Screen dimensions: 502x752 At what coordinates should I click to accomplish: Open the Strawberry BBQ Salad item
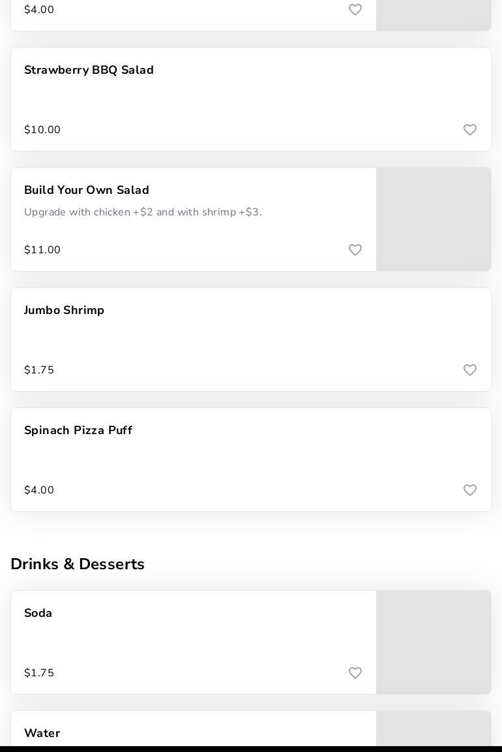tap(89, 70)
